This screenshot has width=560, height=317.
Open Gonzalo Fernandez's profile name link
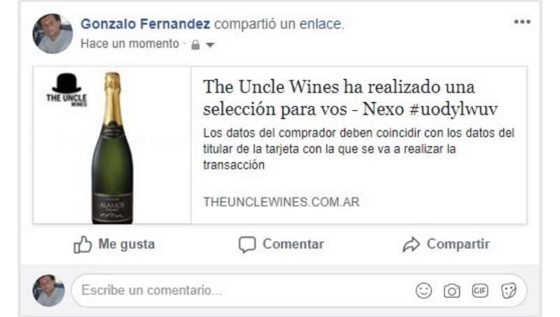[146, 24]
